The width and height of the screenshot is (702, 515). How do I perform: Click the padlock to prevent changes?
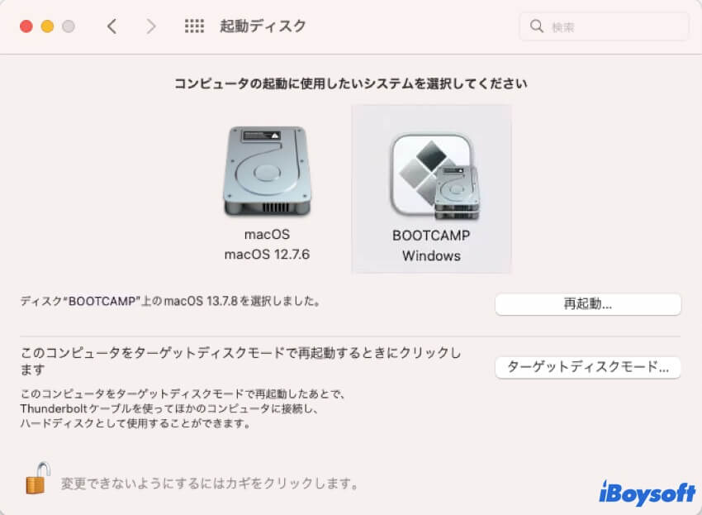[38, 479]
